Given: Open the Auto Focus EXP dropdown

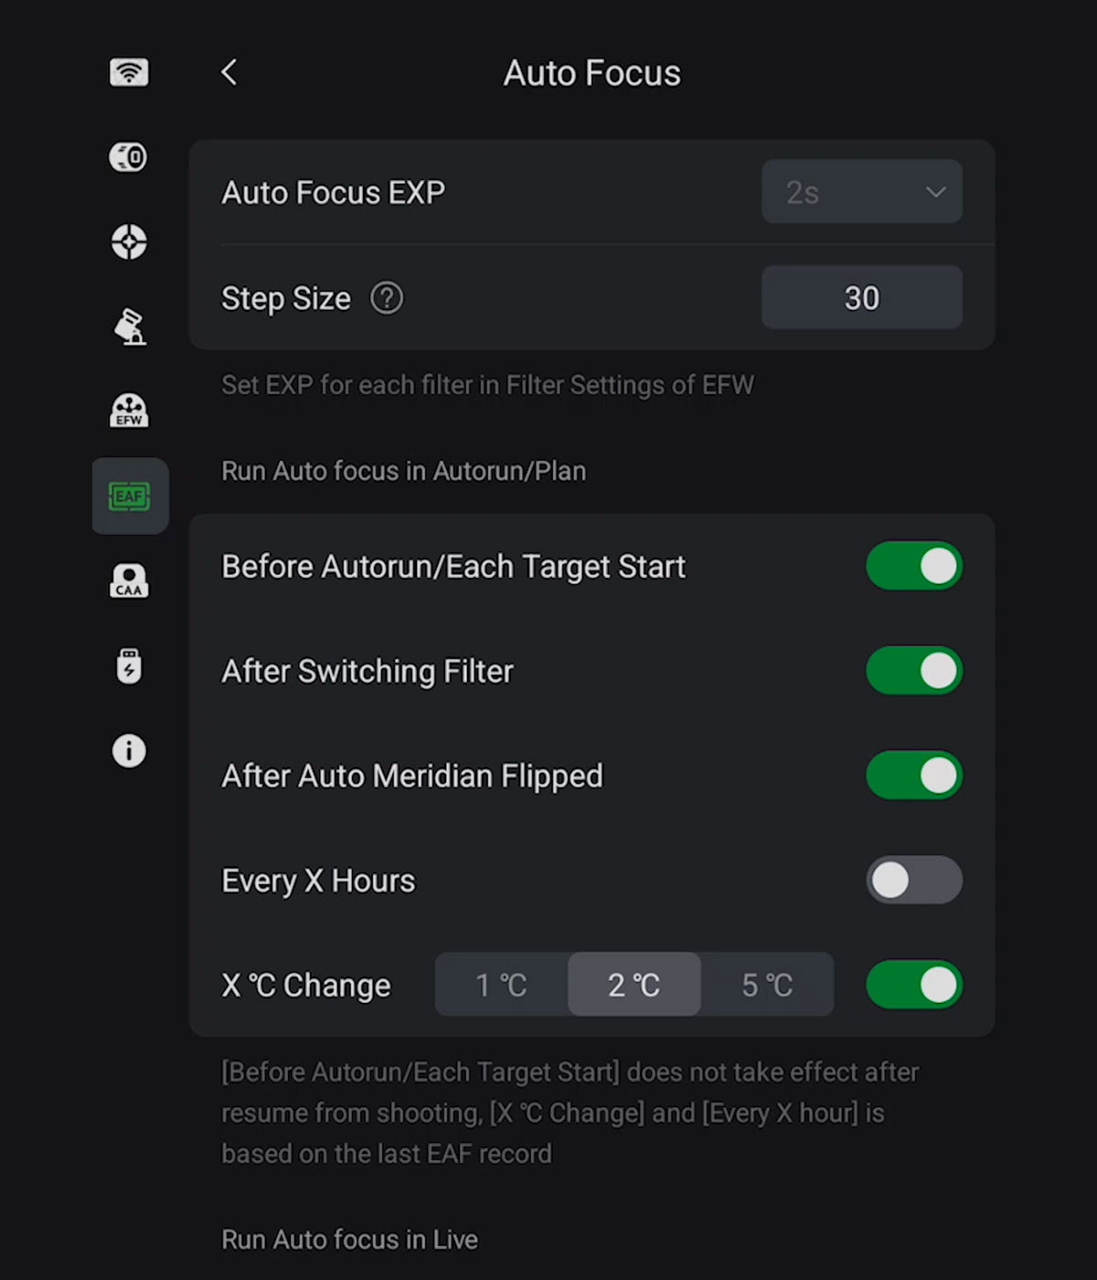Looking at the screenshot, I should 860,192.
